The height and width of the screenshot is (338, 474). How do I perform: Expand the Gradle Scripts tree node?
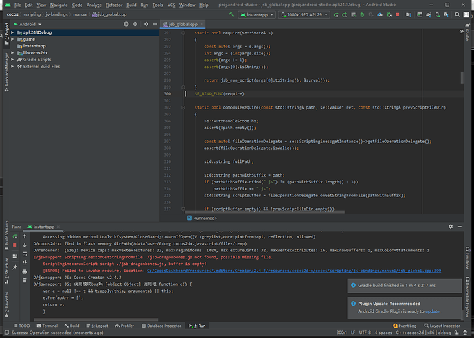click(14, 60)
